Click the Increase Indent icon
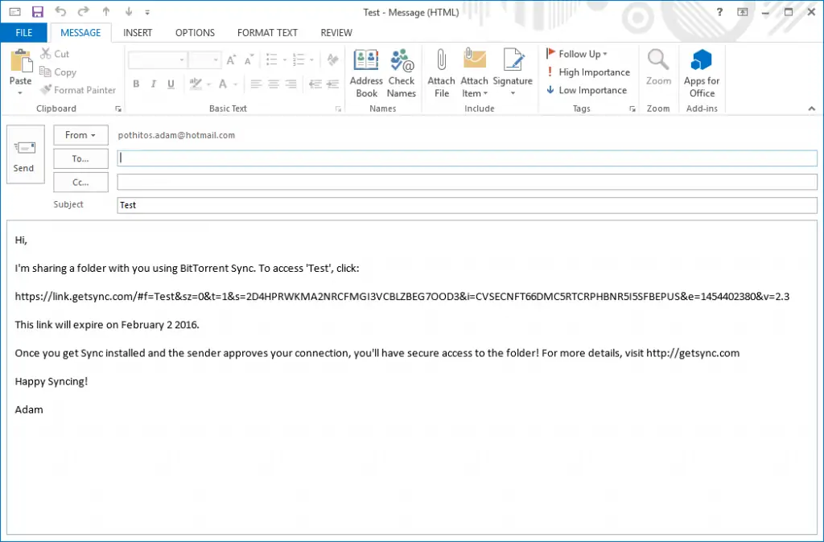824x542 pixels. tap(332, 84)
